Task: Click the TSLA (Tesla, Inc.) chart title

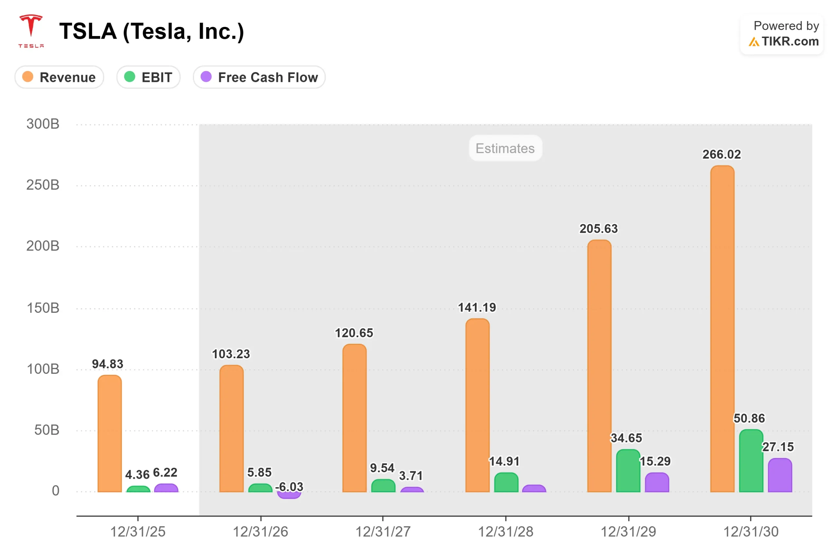Action: (152, 31)
